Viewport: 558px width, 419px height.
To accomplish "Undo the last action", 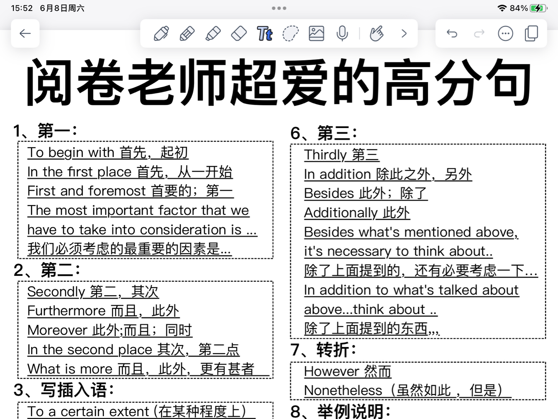I will pos(452,33).
